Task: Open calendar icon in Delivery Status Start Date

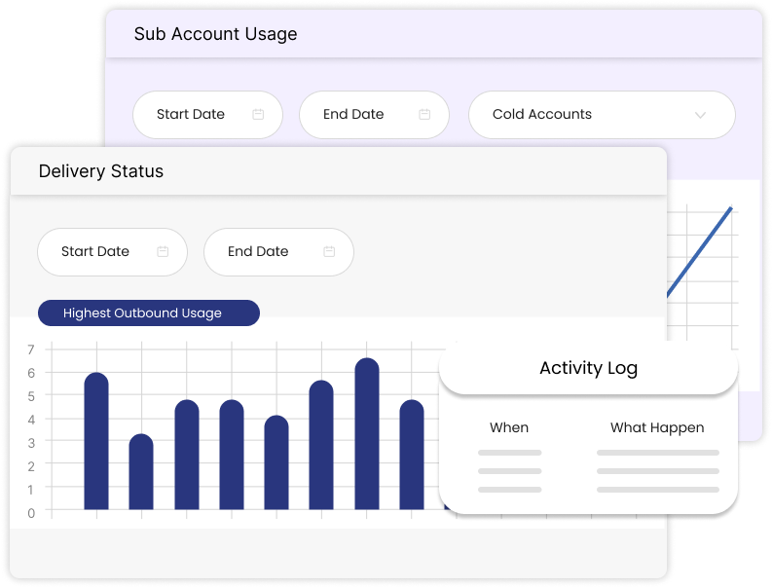Action: [163, 252]
